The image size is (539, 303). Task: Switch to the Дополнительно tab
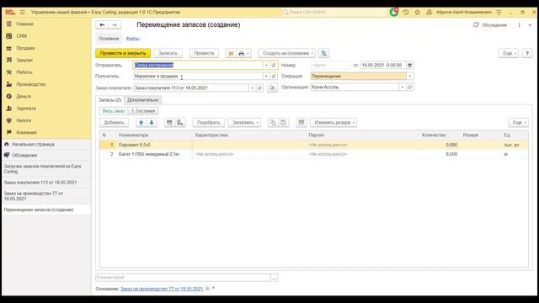tap(142, 100)
